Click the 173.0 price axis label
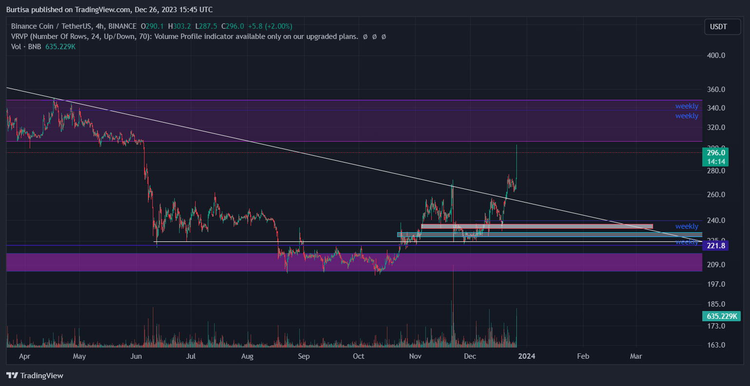 click(716, 326)
